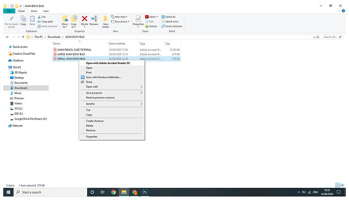Open History in the ribbon
The height and width of the screenshot is (200, 349).
[x=151, y=26]
